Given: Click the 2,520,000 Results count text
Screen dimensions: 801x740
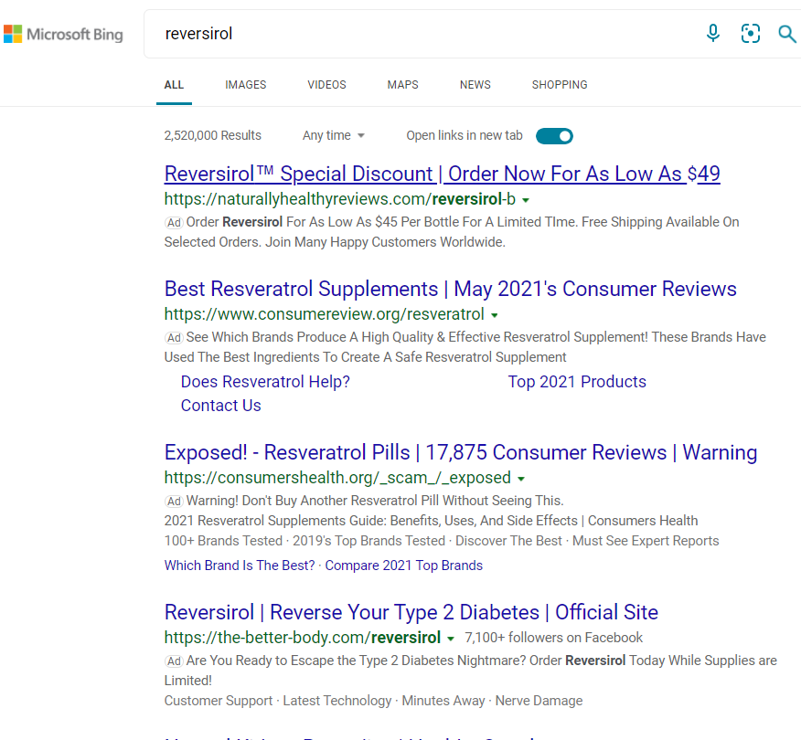Looking at the screenshot, I should 212,135.
